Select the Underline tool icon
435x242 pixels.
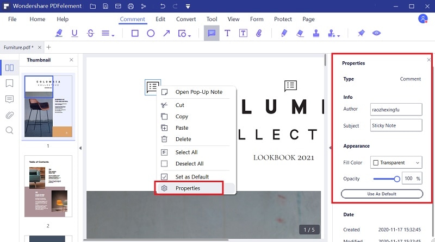coord(74,33)
